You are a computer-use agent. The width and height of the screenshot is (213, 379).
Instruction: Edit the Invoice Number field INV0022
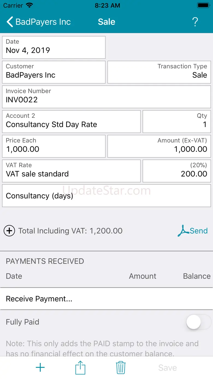click(106, 97)
